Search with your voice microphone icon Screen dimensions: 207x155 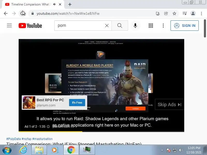(x=135, y=26)
